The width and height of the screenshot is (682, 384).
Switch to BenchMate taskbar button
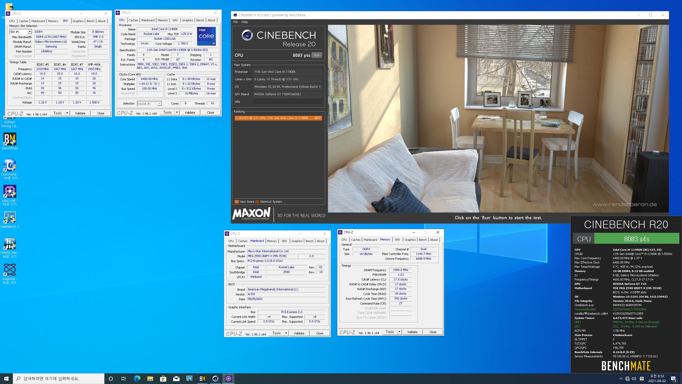click(202, 378)
